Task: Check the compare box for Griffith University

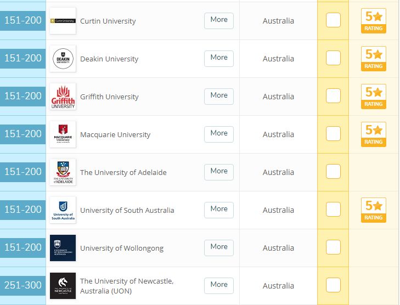Action: 333,95
